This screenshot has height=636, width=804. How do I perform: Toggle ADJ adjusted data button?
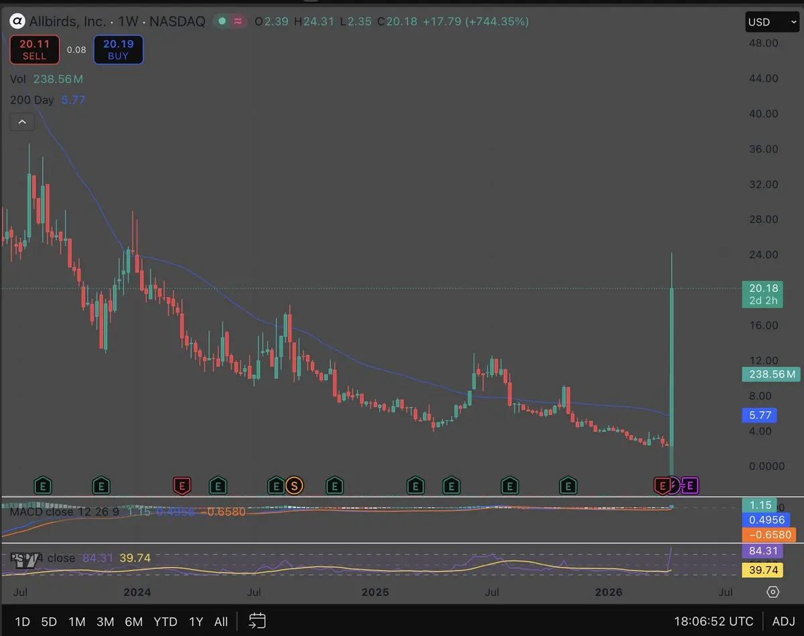[783, 621]
